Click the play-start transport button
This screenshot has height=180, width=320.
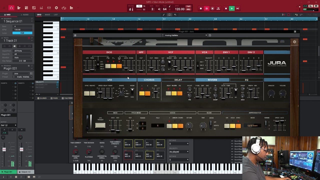coord(238,8)
